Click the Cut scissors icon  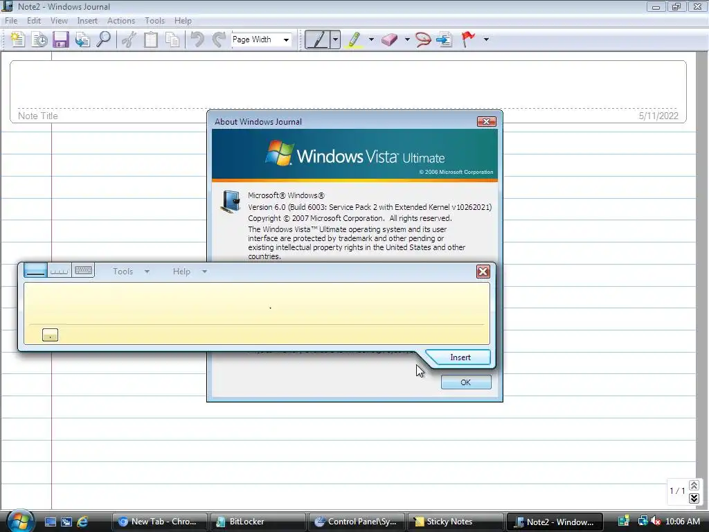(129, 39)
